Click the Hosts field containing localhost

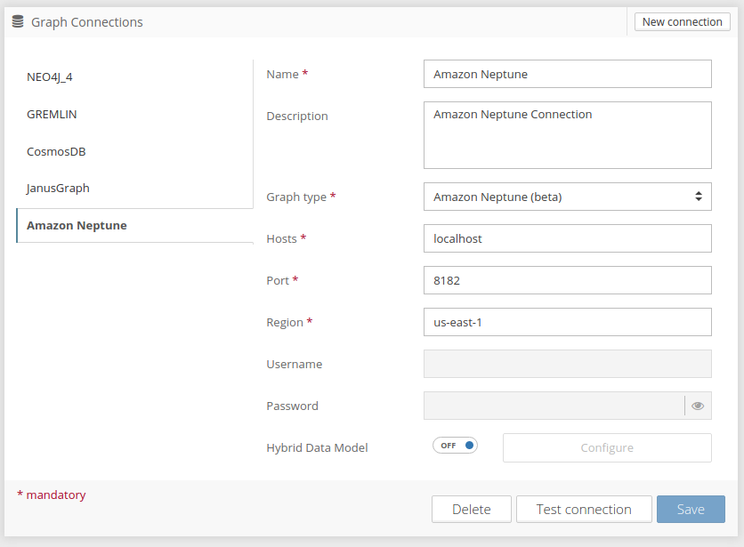[x=567, y=238]
